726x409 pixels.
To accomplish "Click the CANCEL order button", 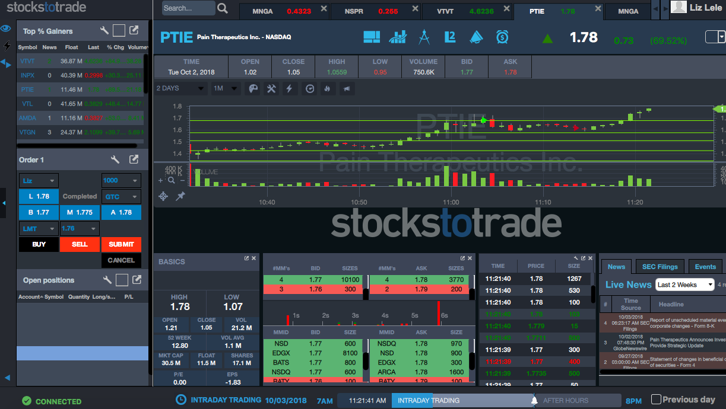I will 121,260.
